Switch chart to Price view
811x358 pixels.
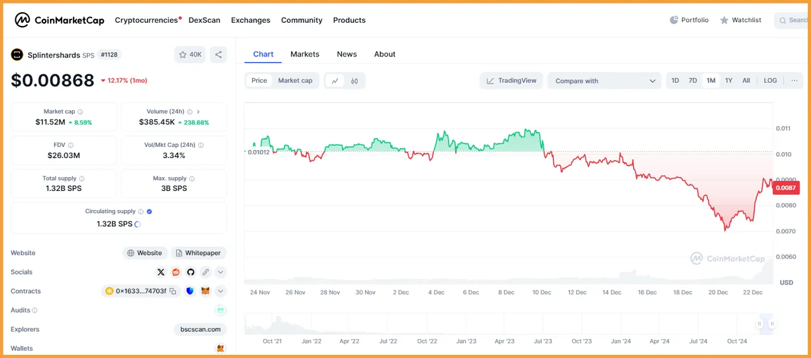point(259,80)
